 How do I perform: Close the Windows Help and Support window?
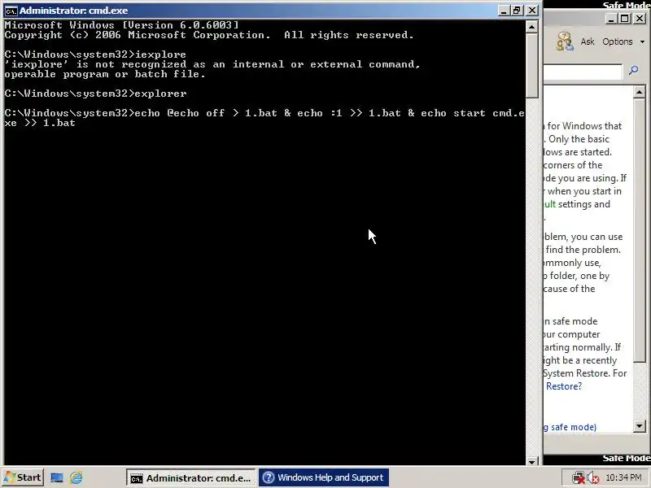[640, 19]
